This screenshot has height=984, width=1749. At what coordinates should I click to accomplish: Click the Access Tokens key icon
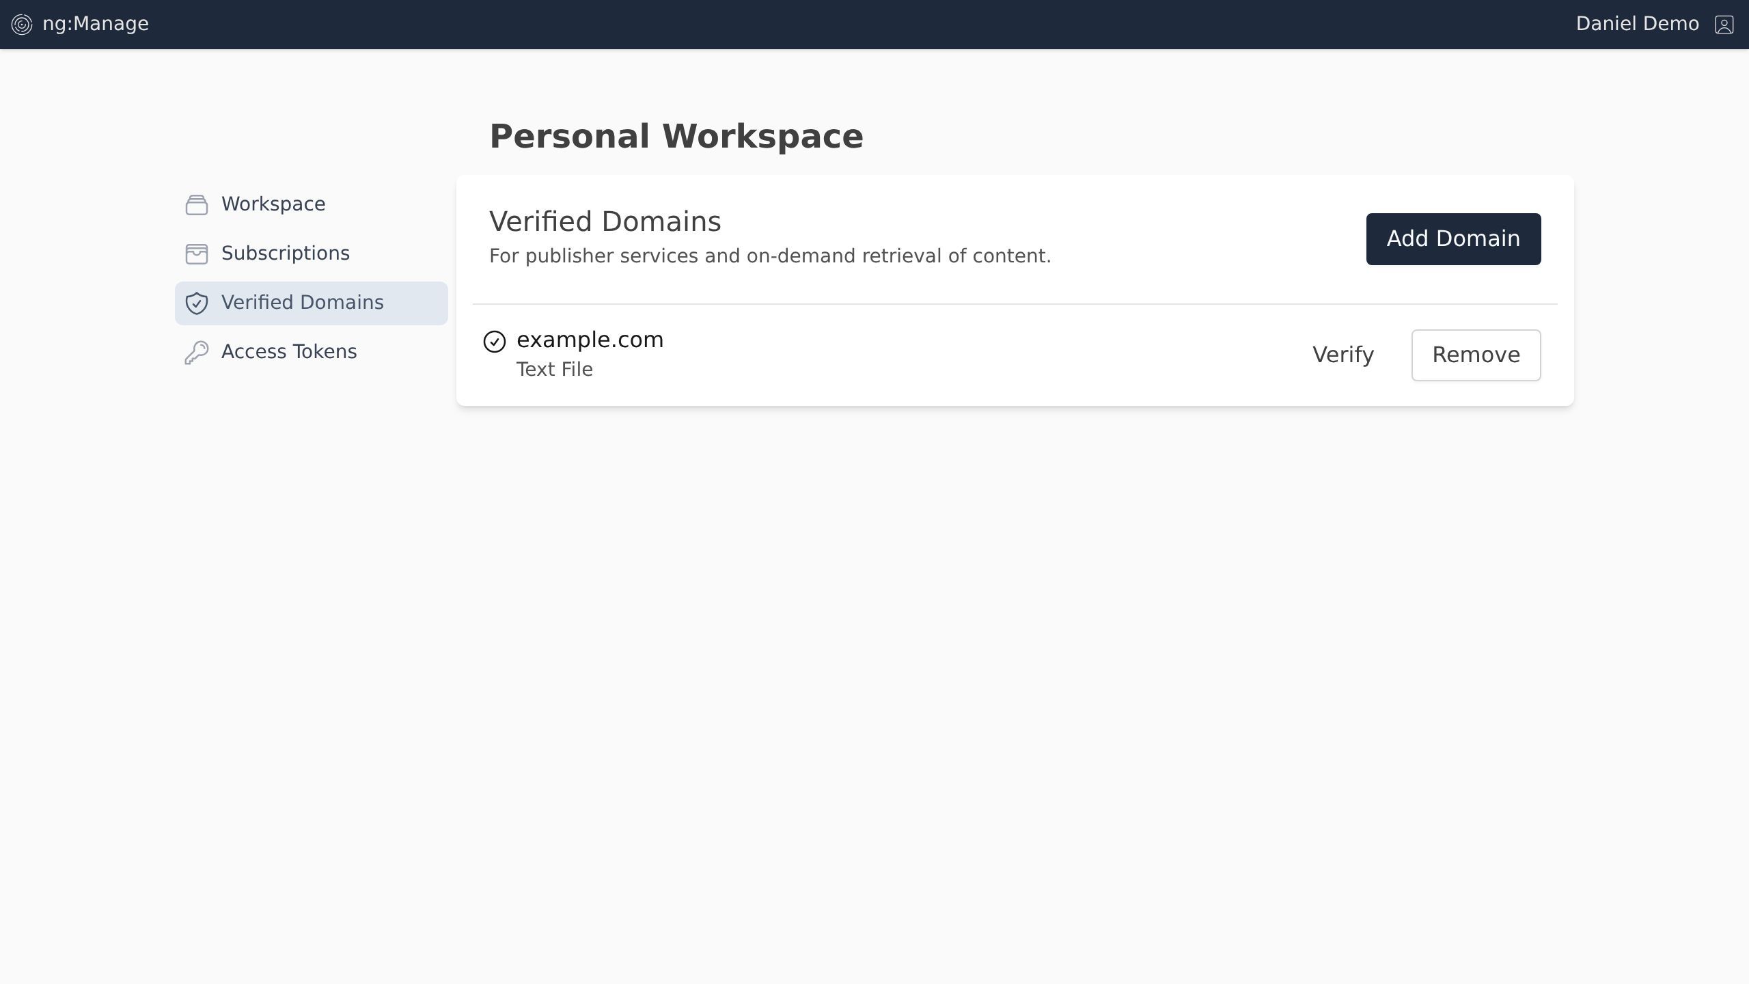click(x=197, y=352)
